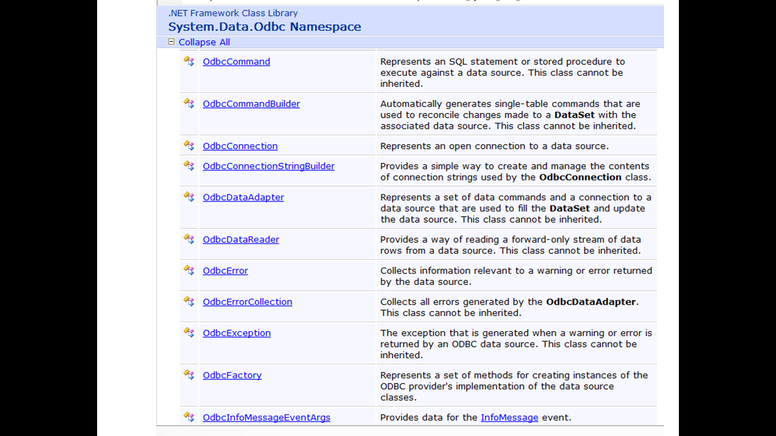Click the description starting 'The exception that is generated'
The width and height of the screenshot is (776, 436).
pyautogui.click(x=516, y=344)
